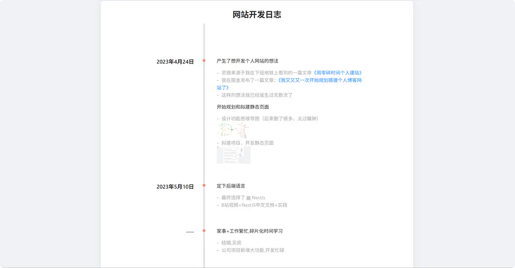Click the timeline dot for 2023年5月10日
Viewport: 515px width, 268px height.
tap(204, 186)
